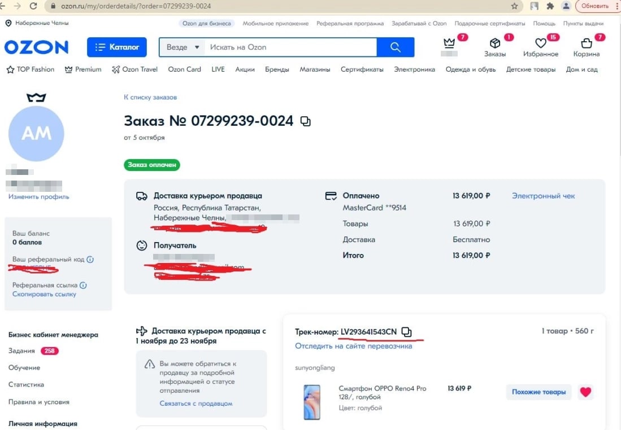Open browser profile avatar icon
The image size is (621, 430).
point(566,6)
